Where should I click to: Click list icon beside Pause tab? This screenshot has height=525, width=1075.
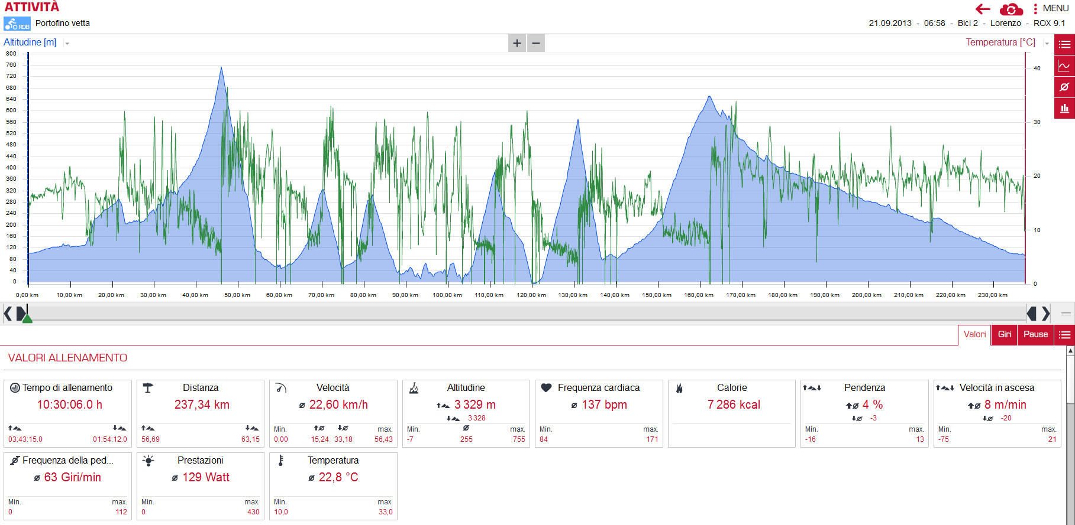click(x=1064, y=335)
